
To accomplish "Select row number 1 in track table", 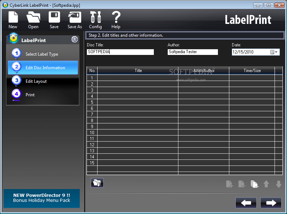I will [x=184, y=78].
